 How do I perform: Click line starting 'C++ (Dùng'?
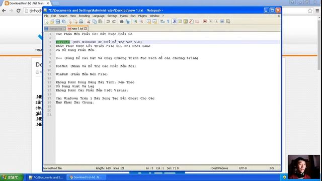pyautogui.click(x=127, y=58)
